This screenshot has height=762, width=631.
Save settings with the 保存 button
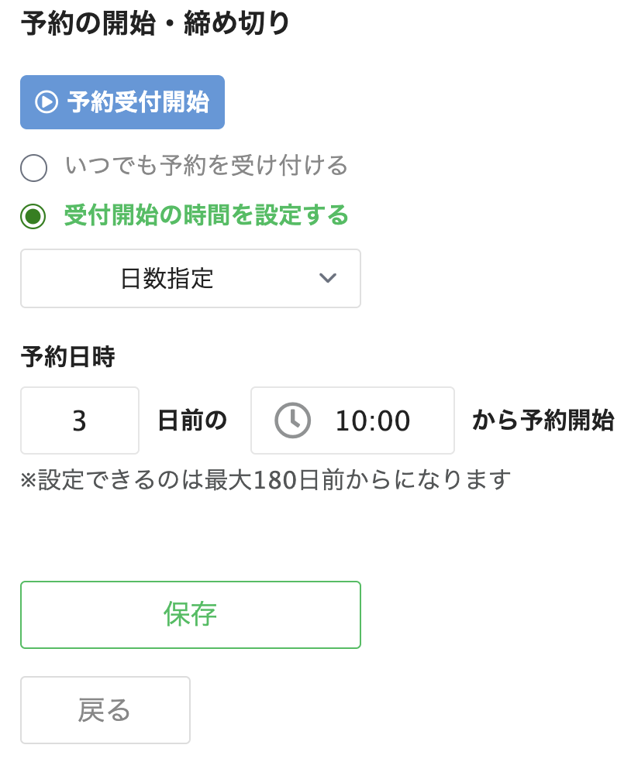click(190, 615)
